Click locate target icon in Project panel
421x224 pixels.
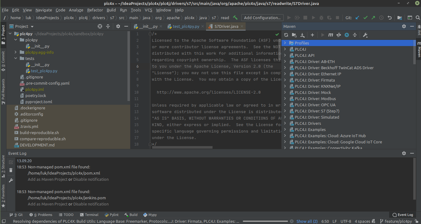pyautogui.click(x=100, y=27)
